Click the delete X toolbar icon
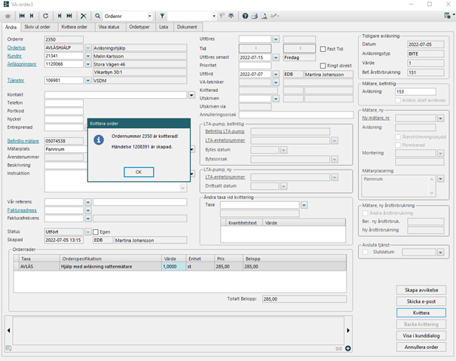The image size is (456, 361). (x=84, y=16)
